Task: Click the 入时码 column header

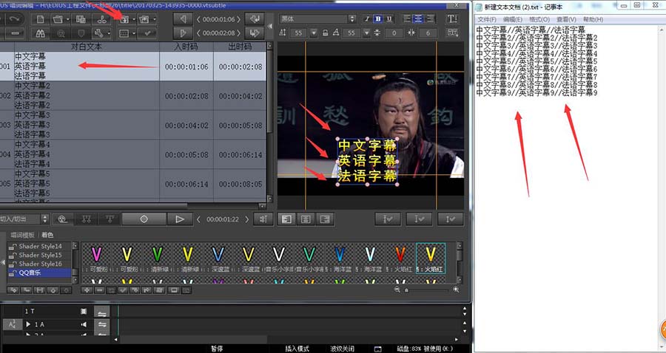Action: [x=186, y=47]
